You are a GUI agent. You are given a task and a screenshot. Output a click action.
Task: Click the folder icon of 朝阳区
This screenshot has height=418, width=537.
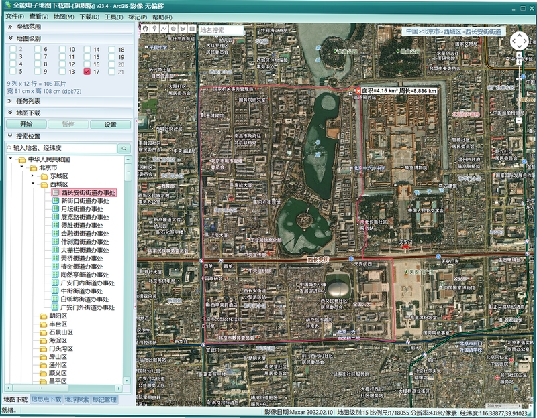click(x=44, y=316)
